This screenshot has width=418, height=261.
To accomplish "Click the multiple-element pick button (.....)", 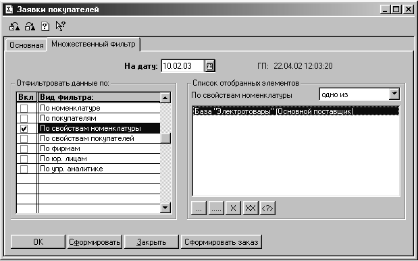I will [216, 208].
